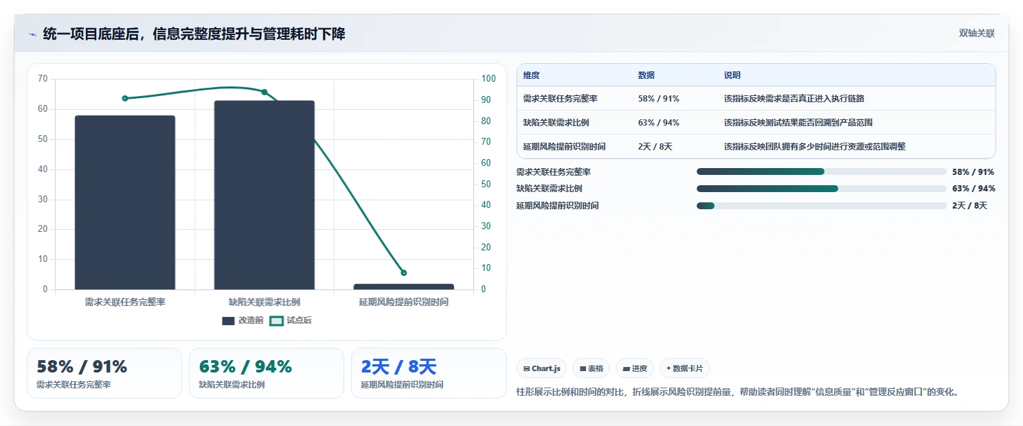Click the lightning icon beside the title
This screenshot has height=426, width=1023.
pyautogui.click(x=33, y=34)
